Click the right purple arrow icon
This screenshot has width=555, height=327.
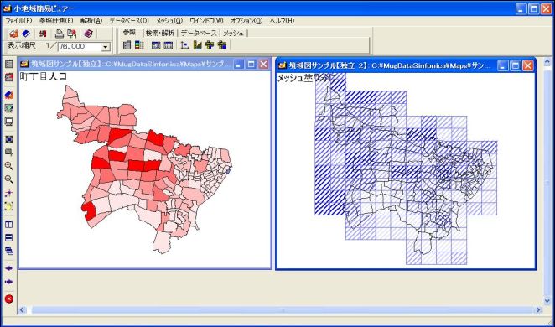(9, 282)
